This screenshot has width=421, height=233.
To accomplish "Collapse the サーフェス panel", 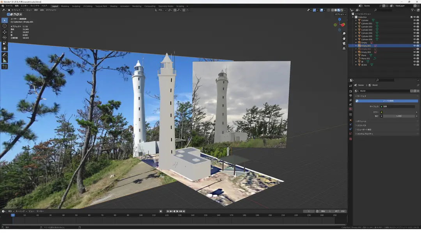I will pyautogui.click(x=361, y=96).
